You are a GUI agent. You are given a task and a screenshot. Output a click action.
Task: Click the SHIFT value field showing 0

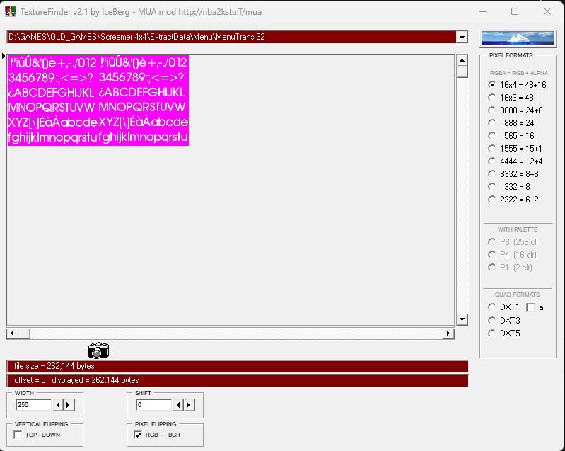pyautogui.click(x=154, y=405)
